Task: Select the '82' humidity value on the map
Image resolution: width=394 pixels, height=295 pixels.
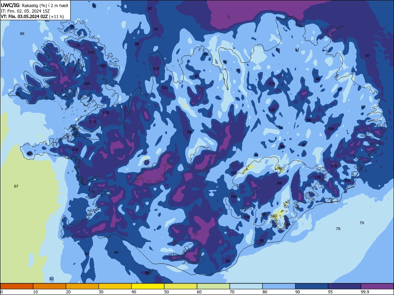Action: click(52, 279)
